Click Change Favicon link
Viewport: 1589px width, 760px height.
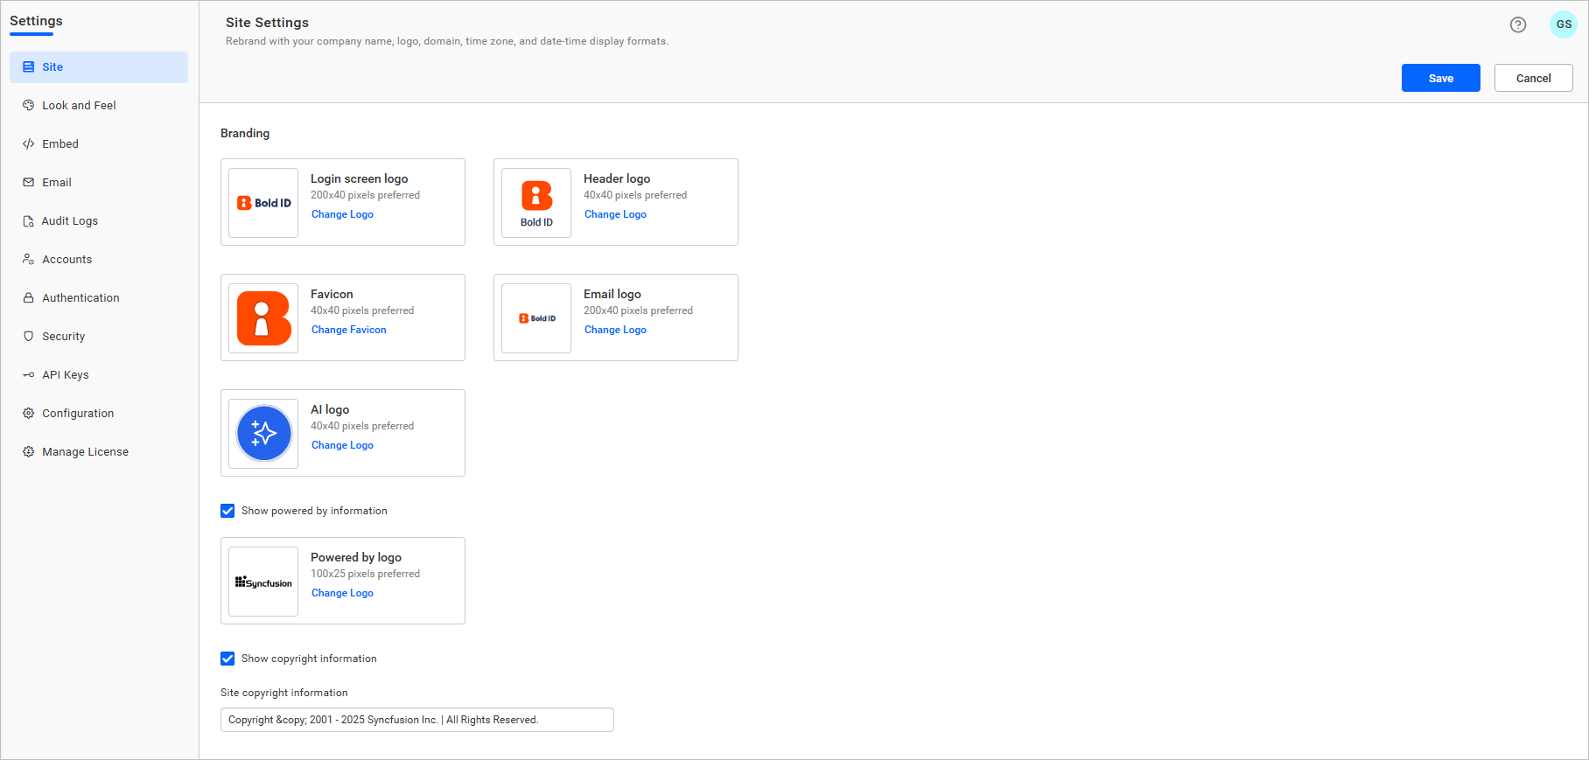[x=348, y=330]
